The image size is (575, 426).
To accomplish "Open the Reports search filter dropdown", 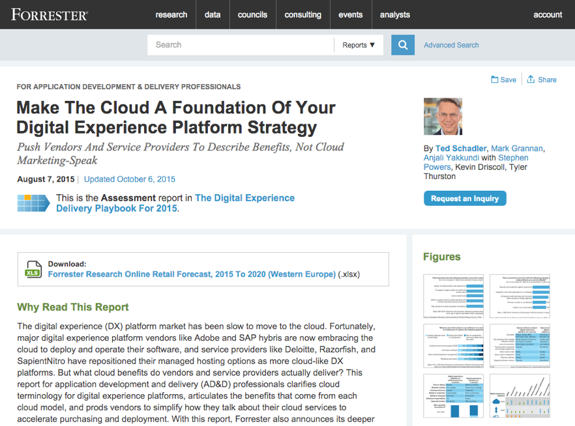I will [x=359, y=45].
